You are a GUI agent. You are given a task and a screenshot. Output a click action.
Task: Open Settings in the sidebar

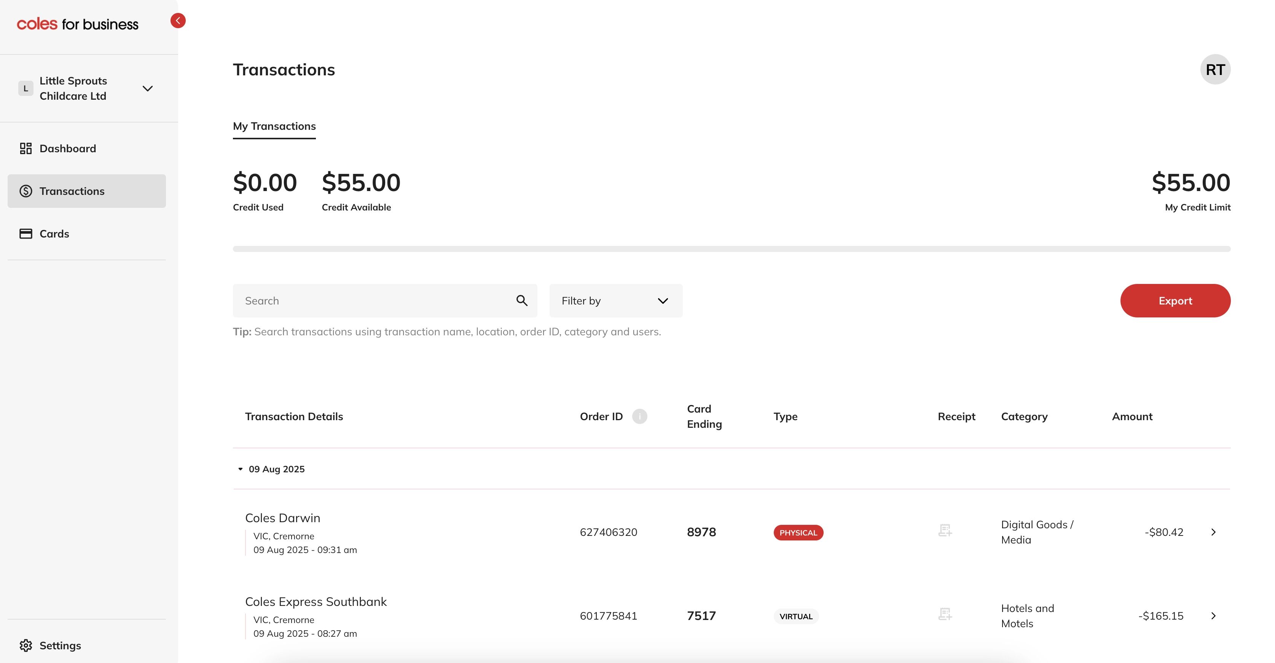[x=87, y=645]
